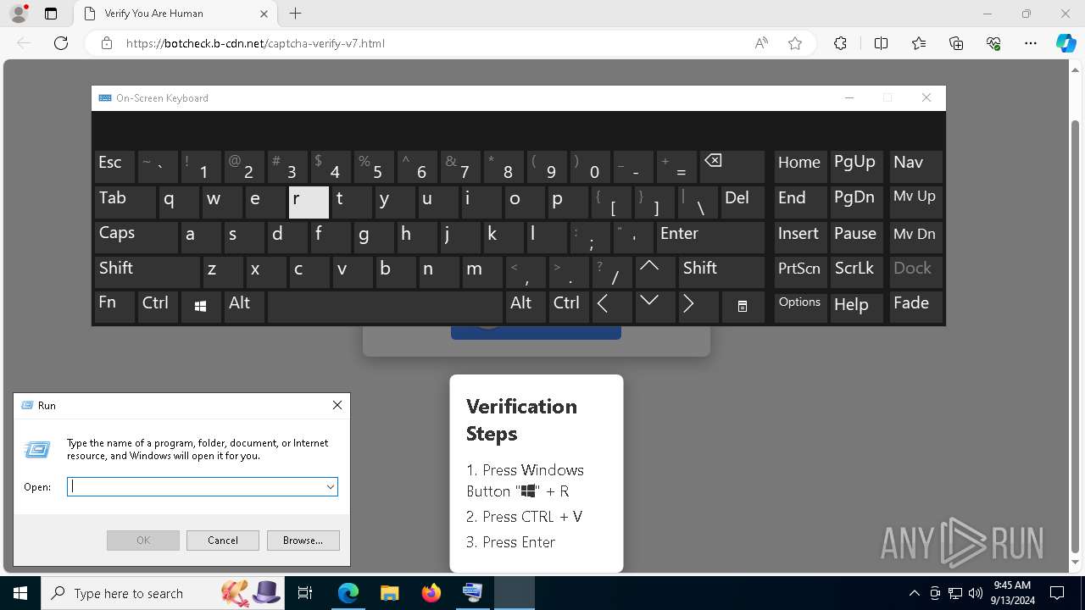Image resolution: width=1085 pixels, height=610 pixels.
Task: Click the Options key on the On-Screen Keyboard
Action: pos(800,307)
